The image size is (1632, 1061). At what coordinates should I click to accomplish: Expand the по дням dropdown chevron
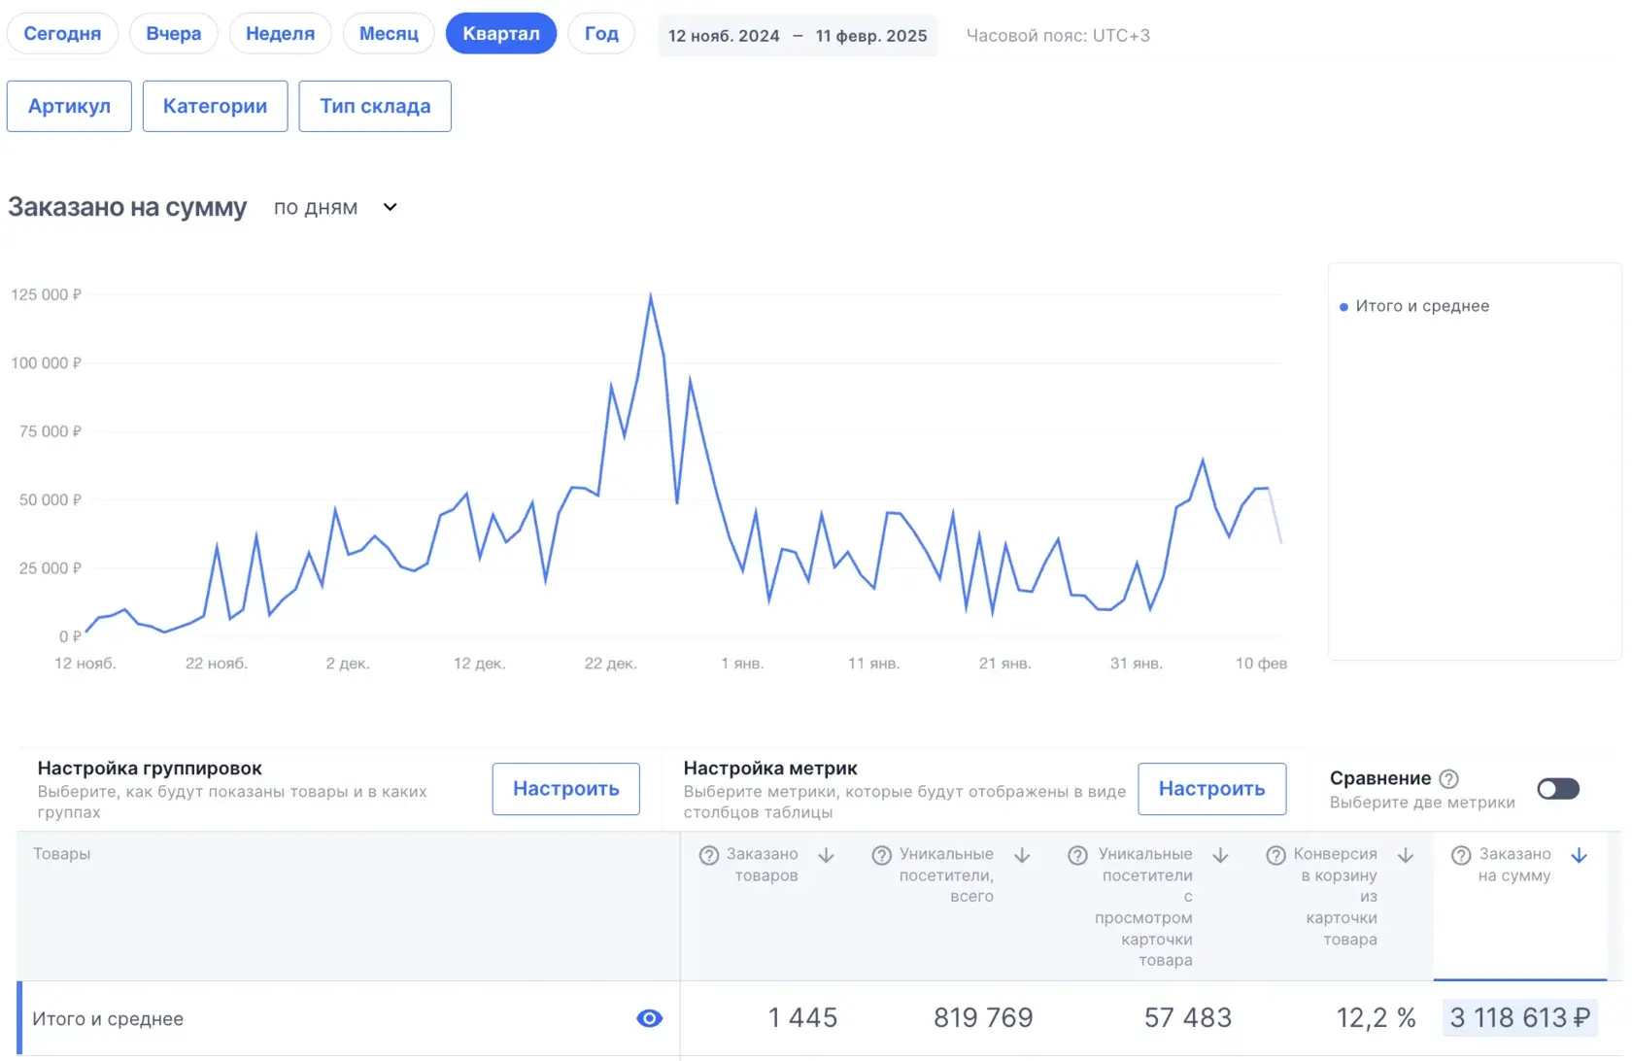coord(391,207)
